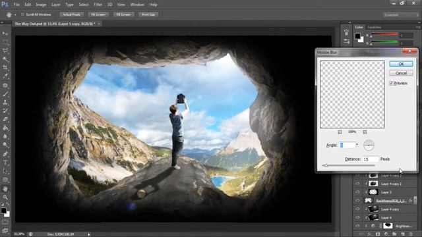Click the Fill Screen button
Viewport: 422px width, 237px height.
[123, 14]
